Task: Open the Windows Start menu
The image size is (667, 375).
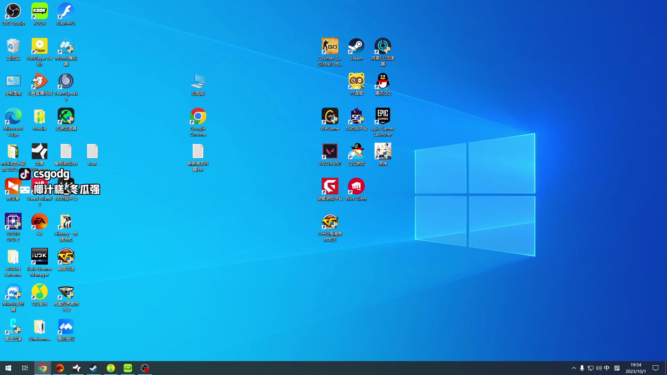Action: click(8, 368)
